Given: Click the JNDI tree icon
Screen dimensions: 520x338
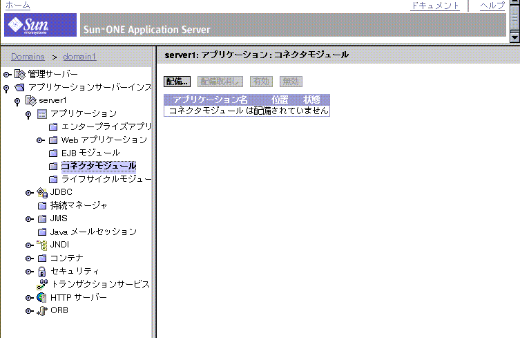Looking at the screenshot, I should (x=42, y=245).
